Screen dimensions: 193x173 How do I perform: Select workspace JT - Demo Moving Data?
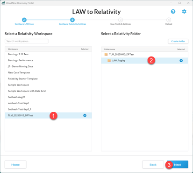pos(48,66)
